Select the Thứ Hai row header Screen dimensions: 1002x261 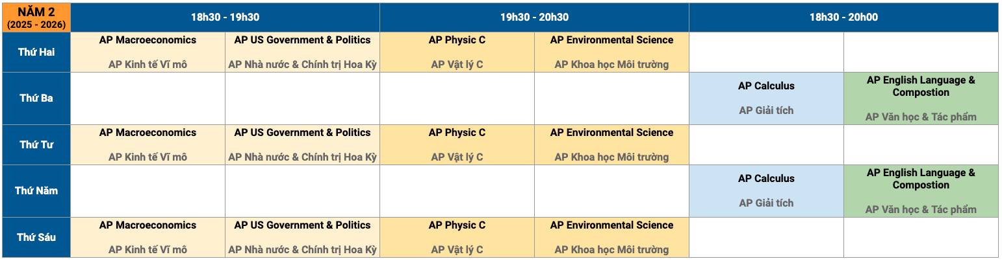point(36,52)
